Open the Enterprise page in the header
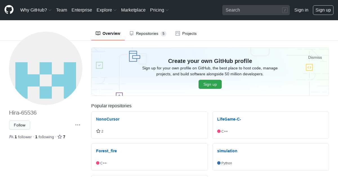The image size is (338, 177). pyautogui.click(x=82, y=10)
